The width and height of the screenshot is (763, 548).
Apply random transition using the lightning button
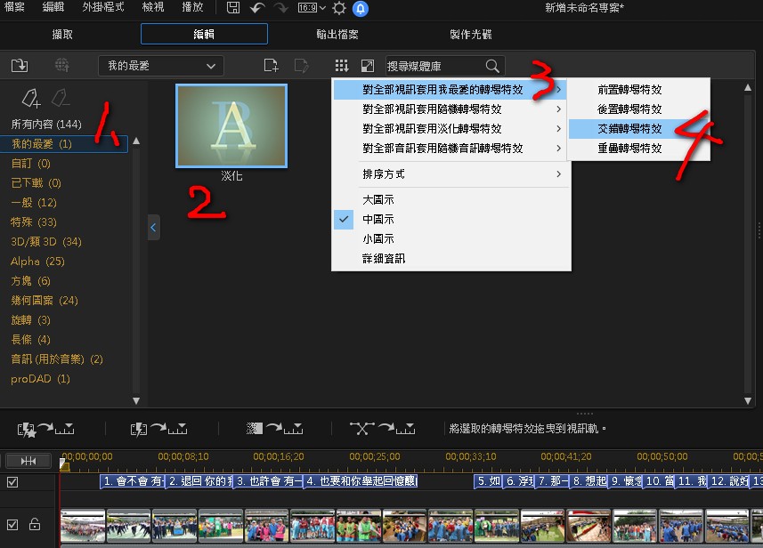(x=158, y=429)
